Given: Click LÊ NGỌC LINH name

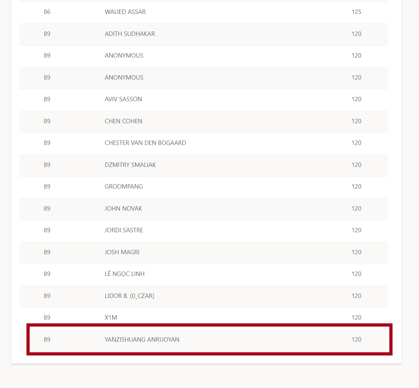Looking at the screenshot, I should point(124,274).
